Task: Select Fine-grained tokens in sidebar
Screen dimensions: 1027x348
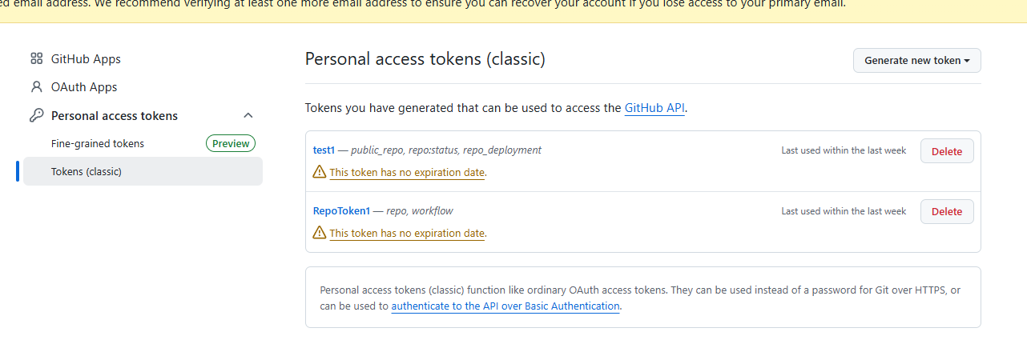Action: [98, 143]
